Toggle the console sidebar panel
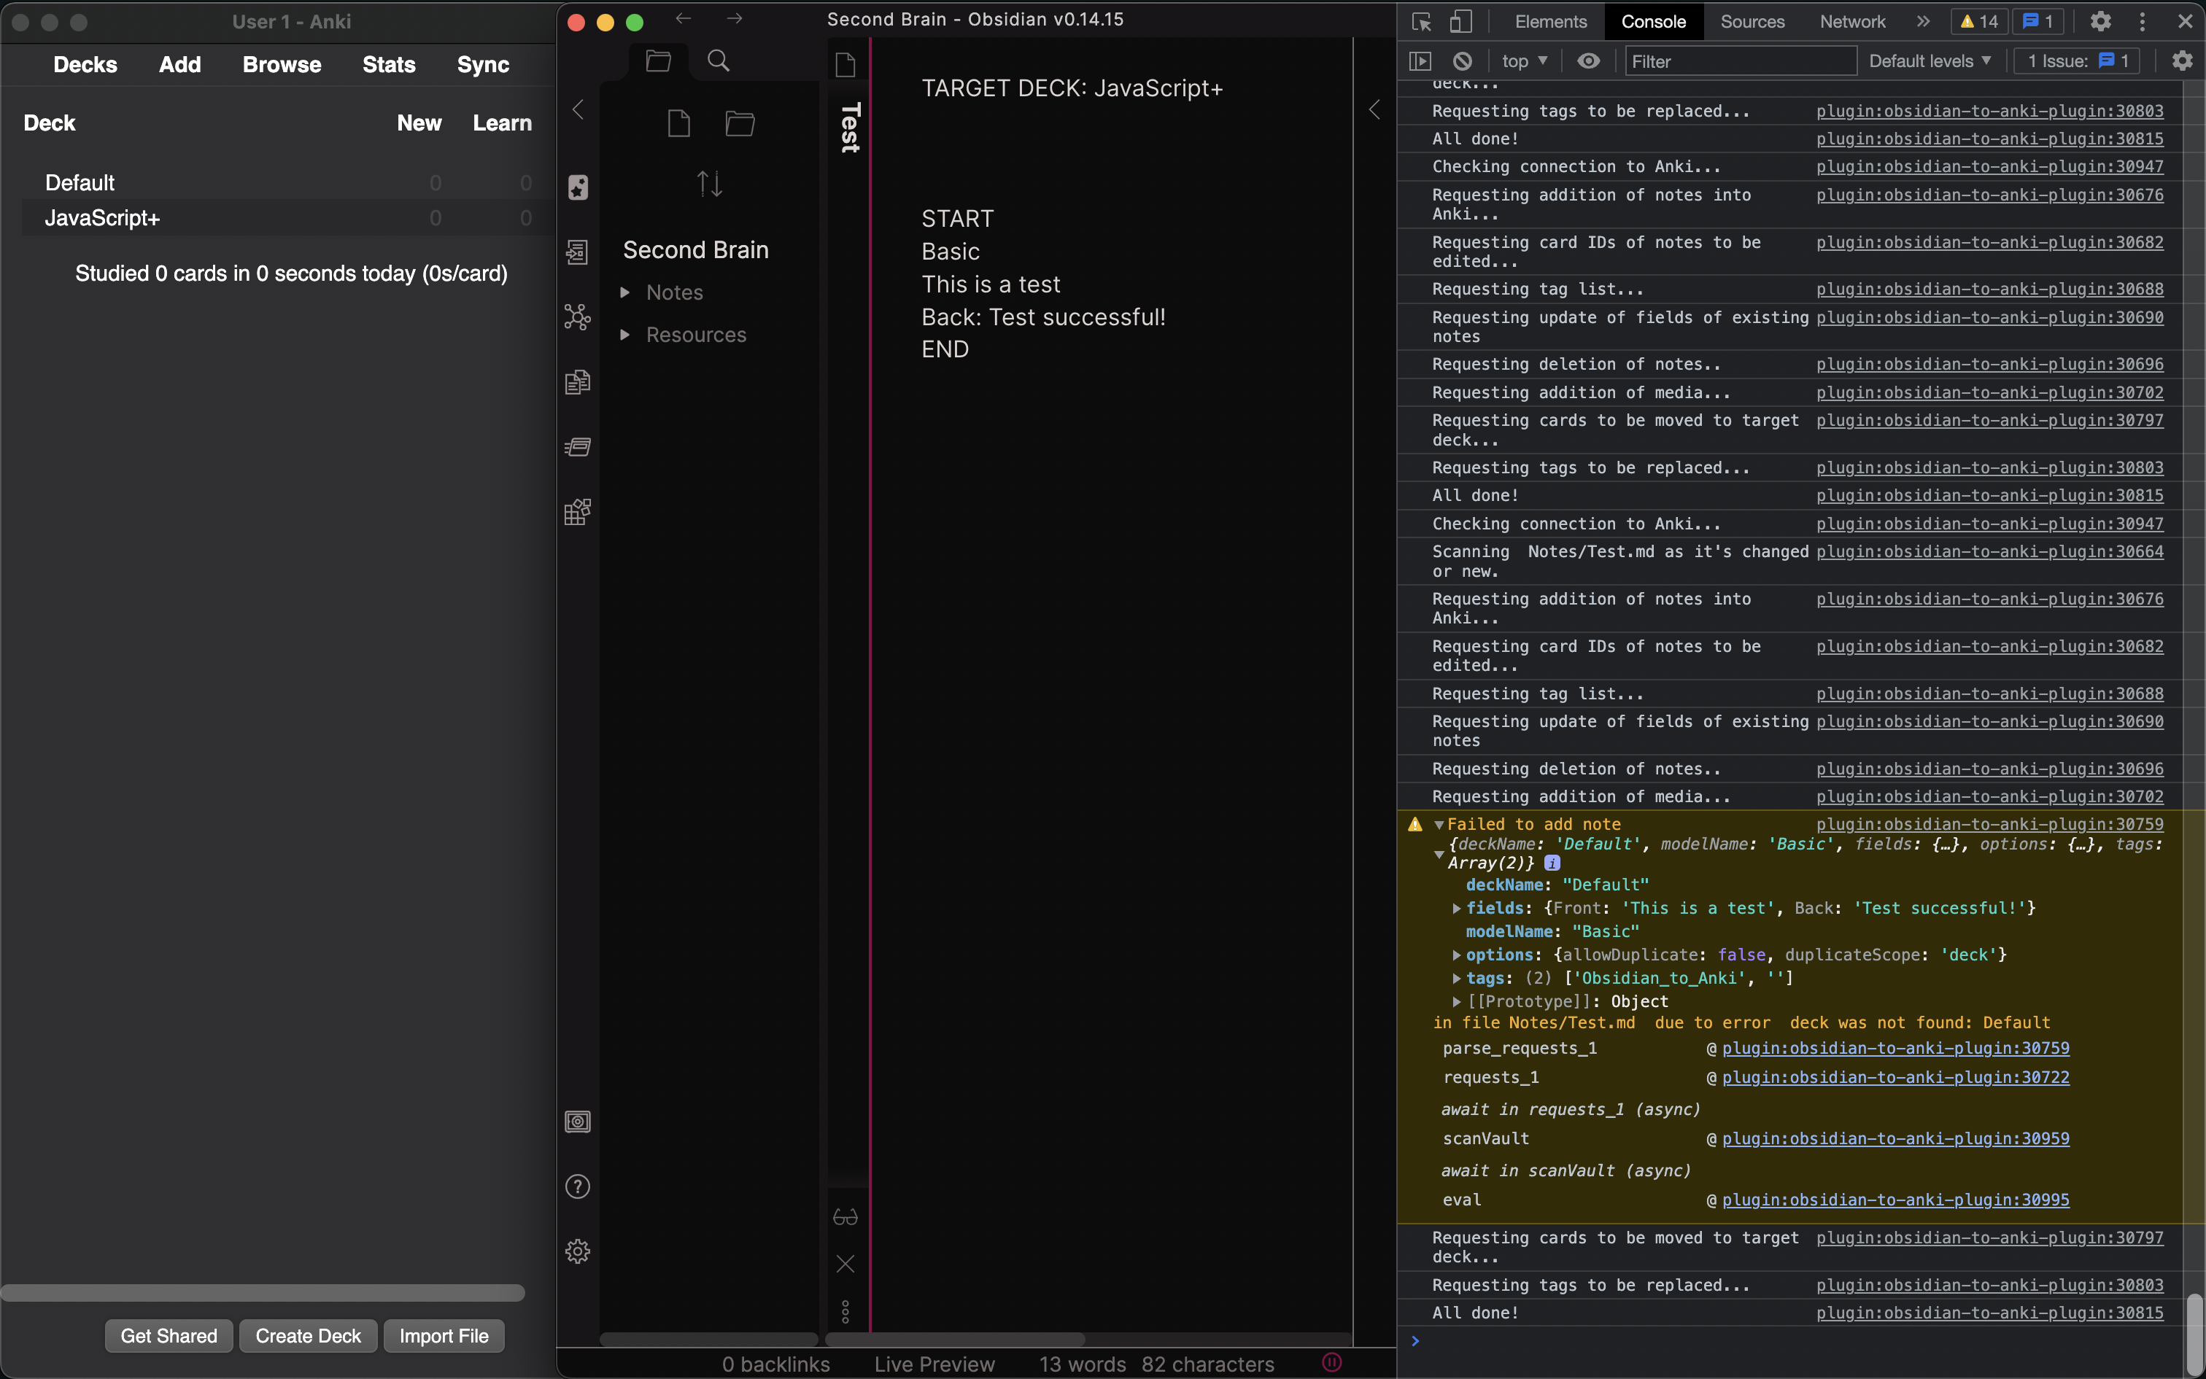2206x1379 pixels. pos(1420,61)
